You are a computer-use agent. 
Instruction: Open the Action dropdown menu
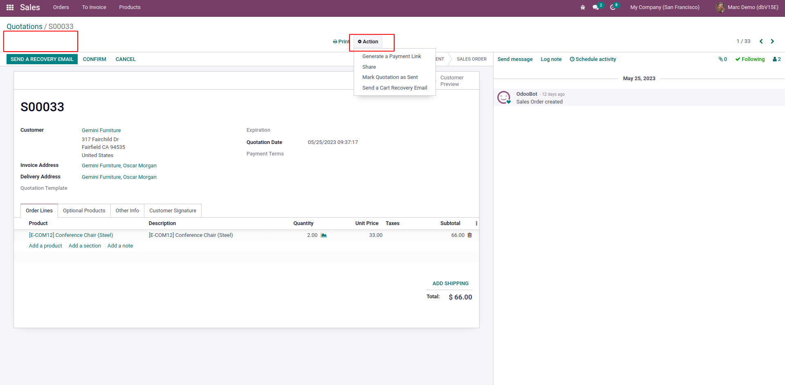click(368, 42)
